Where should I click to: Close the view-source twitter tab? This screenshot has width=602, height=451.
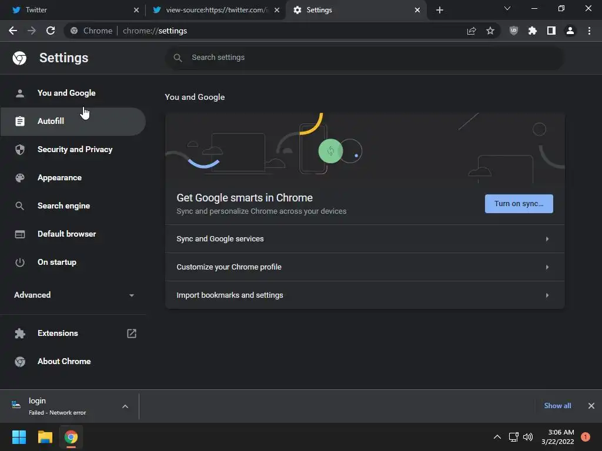tap(277, 10)
